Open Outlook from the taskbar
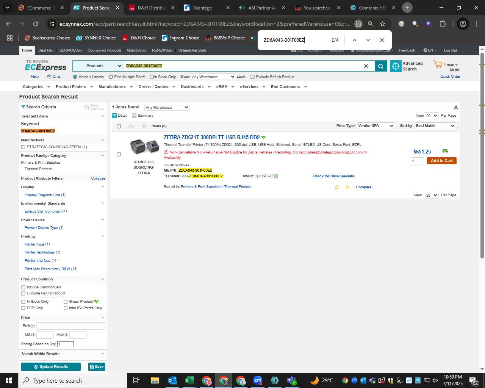 tap(172, 380)
